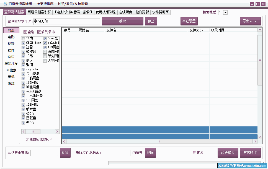
Task: Open the 游戏 category
Action: tap(11, 84)
